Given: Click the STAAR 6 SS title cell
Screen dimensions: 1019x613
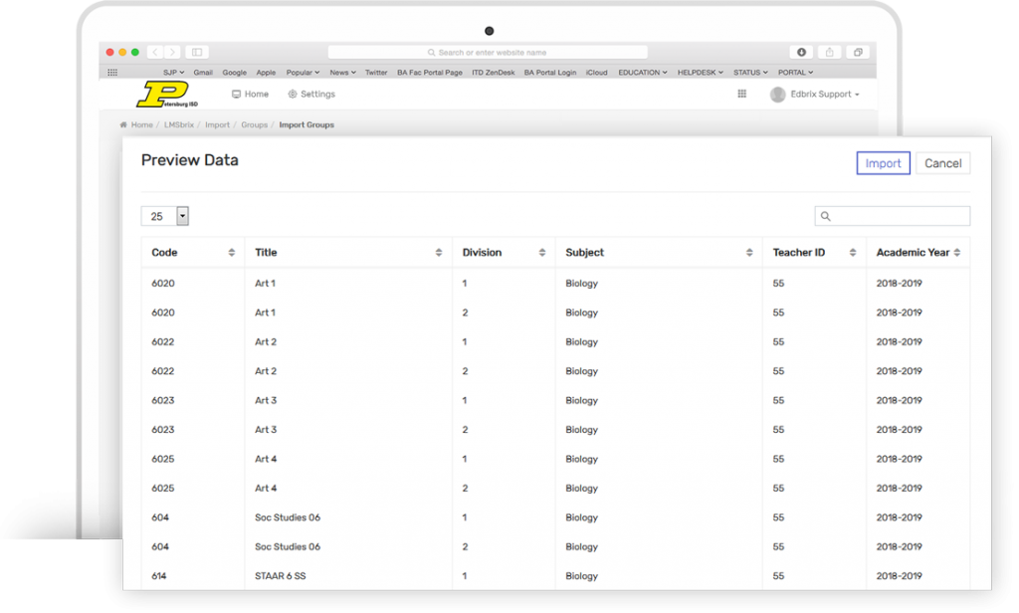Looking at the screenshot, I should pos(280,576).
